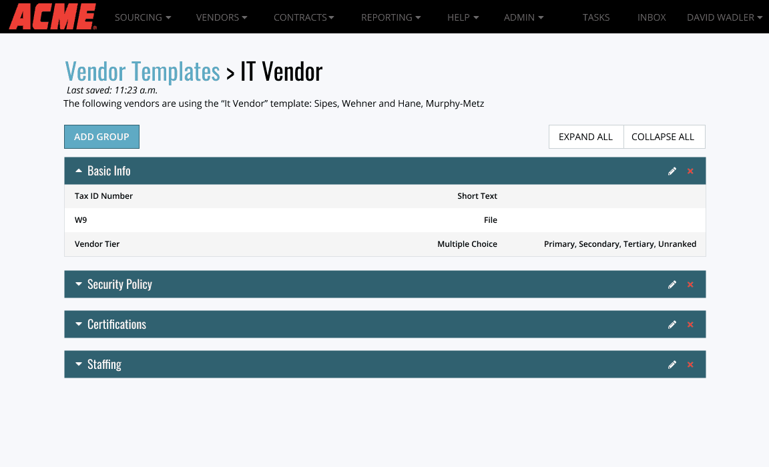Open the Sourcing dropdown menu

143,17
